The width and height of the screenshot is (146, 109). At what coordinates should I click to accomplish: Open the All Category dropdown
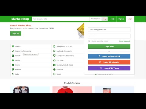tap(96, 19)
